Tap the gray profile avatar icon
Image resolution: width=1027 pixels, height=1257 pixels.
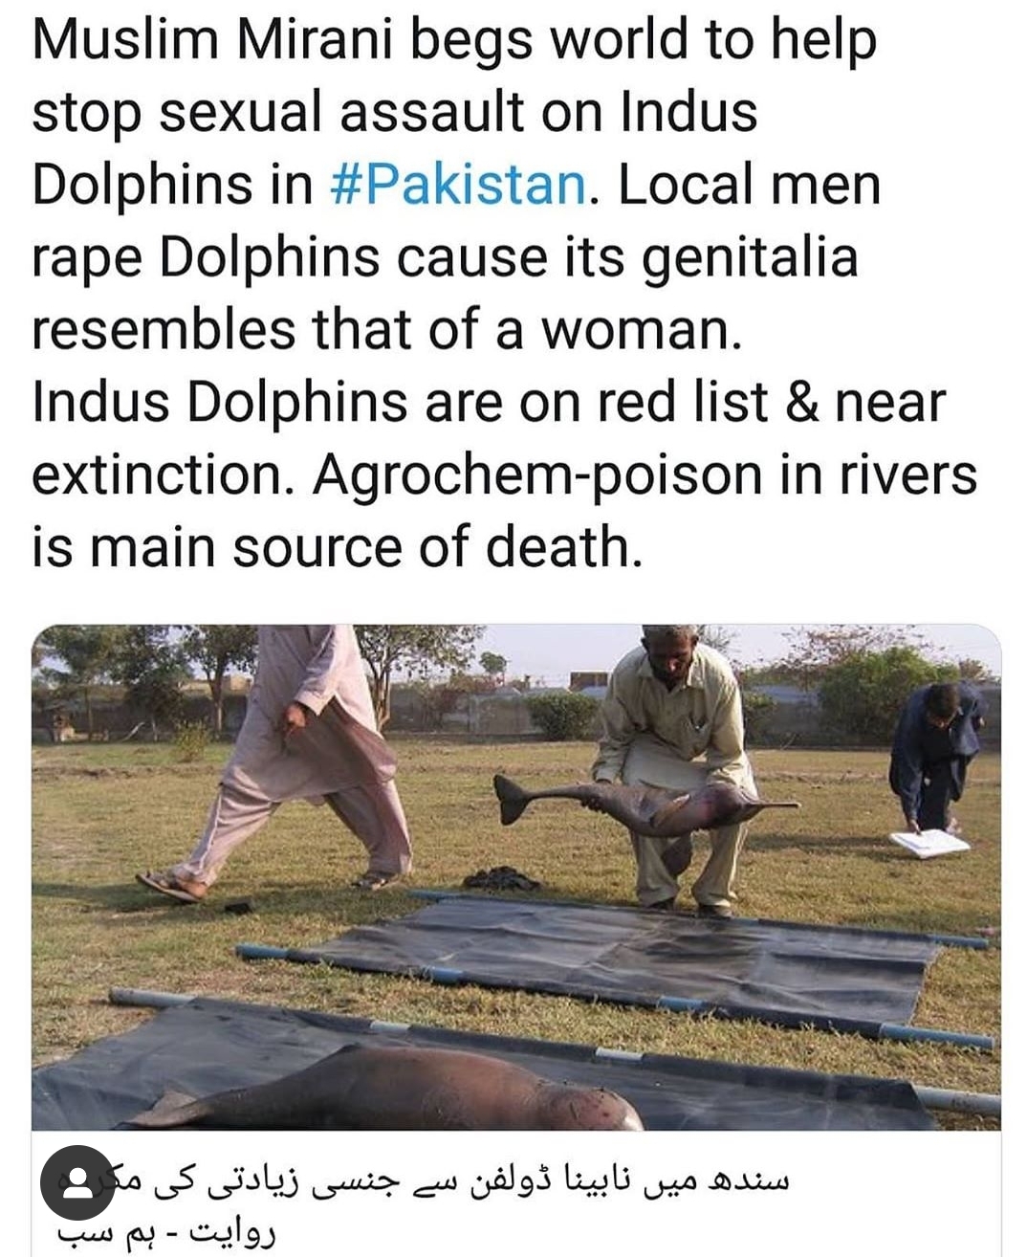(x=77, y=1182)
